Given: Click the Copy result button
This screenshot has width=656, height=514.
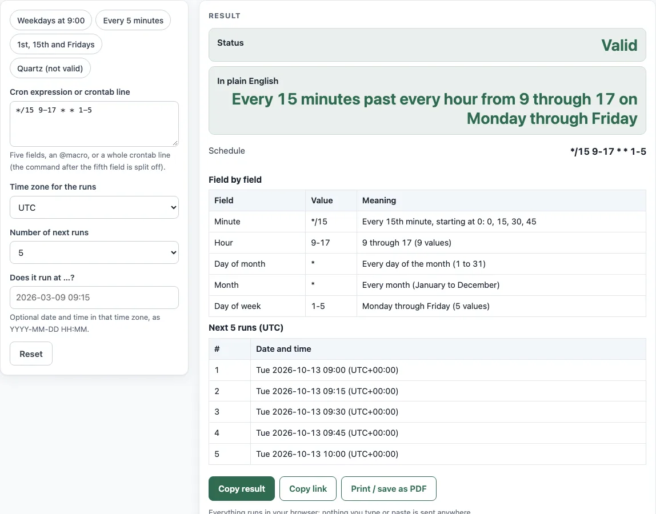Looking at the screenshot, I should coord(241,488).
